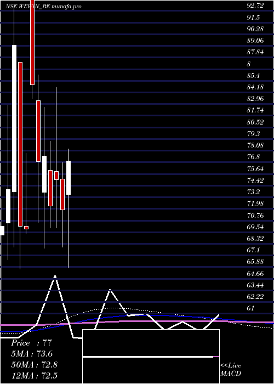Image resolution: width=274 pixels, height=384 pixels.
Task: Select the 71.98 price axis label
Action: [x=255, y=204]
